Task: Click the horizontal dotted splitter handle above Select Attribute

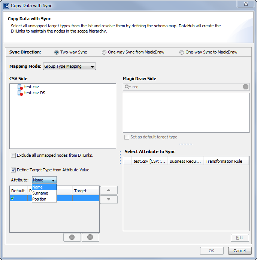Action: (186, 144)
